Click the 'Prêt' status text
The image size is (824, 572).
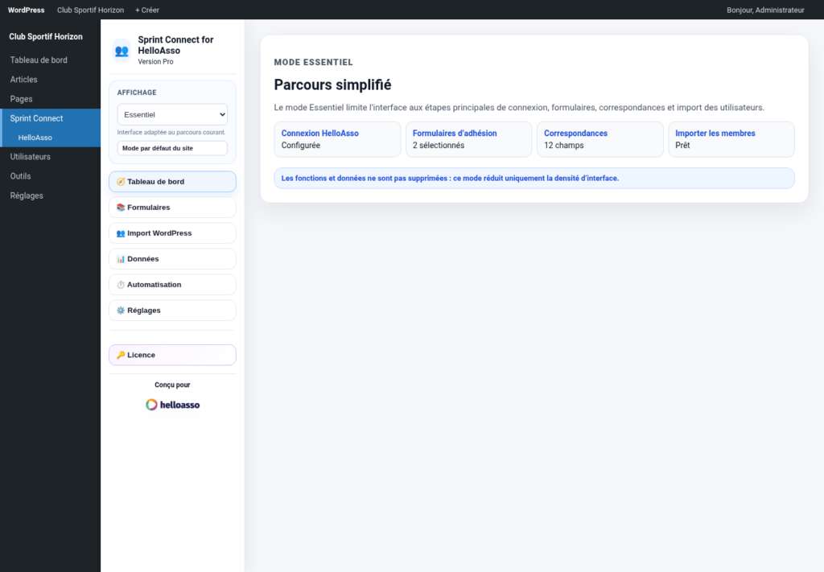click(x=682, y=146)
